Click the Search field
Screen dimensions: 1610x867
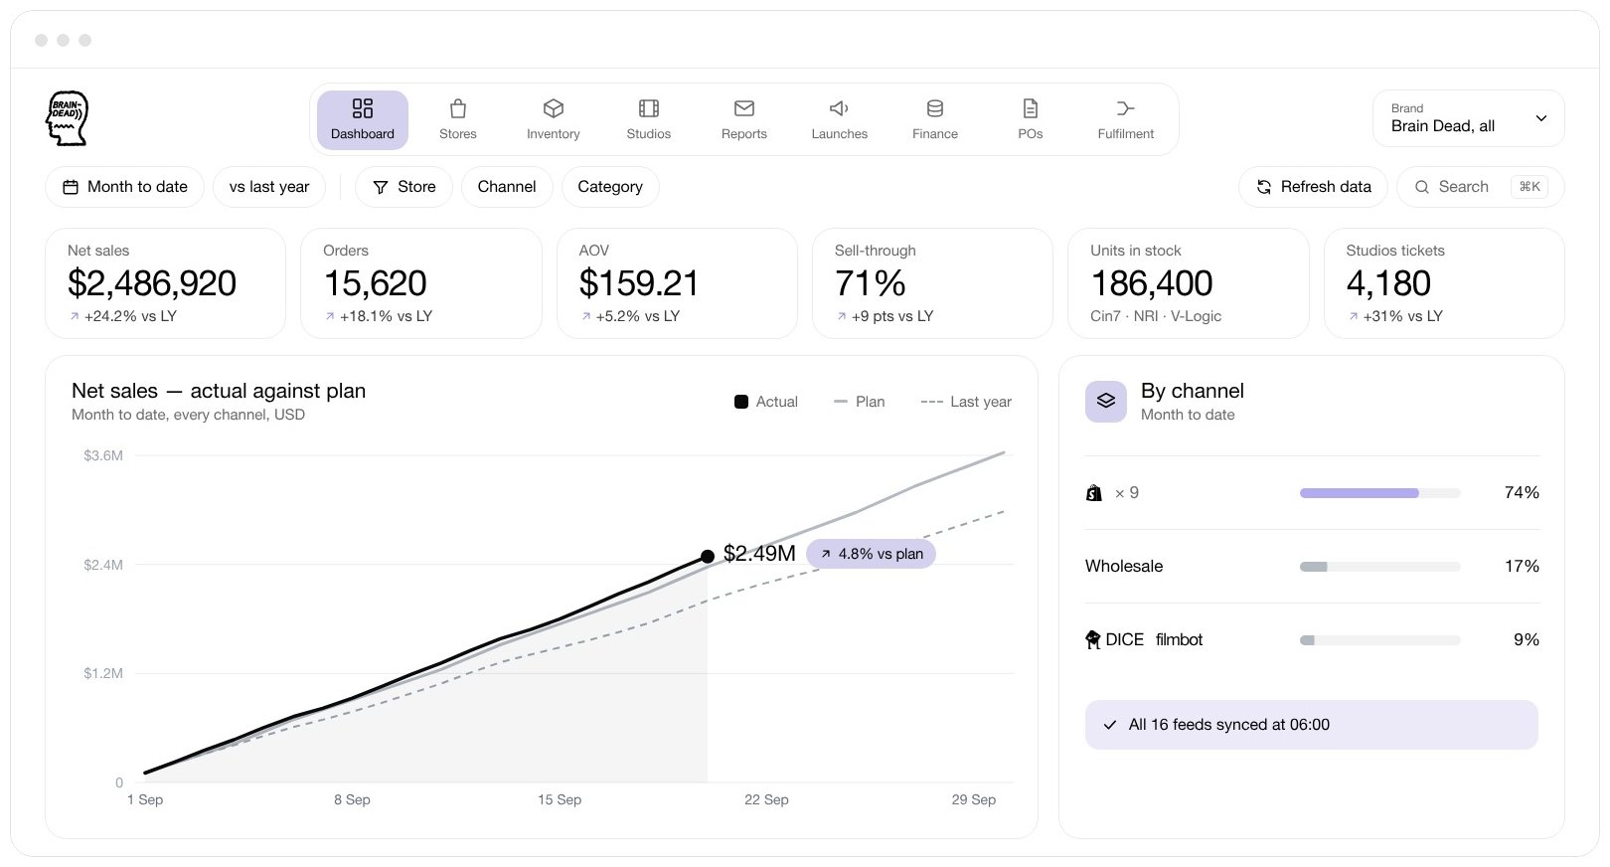point(1481,187)
